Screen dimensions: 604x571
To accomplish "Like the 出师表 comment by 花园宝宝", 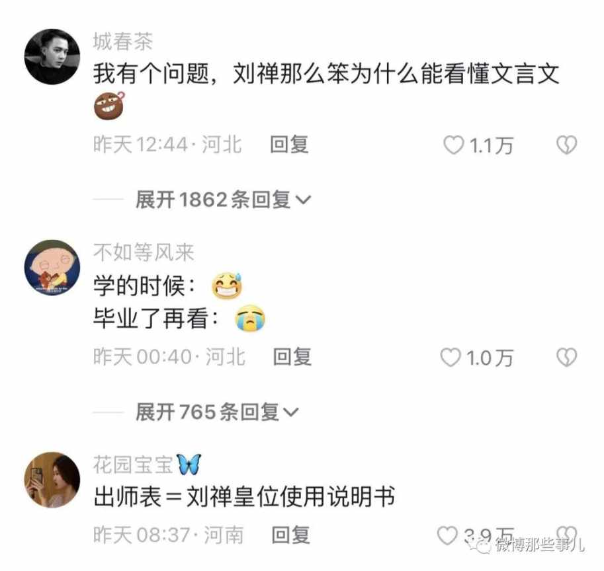I will click(x=447, y=535).
